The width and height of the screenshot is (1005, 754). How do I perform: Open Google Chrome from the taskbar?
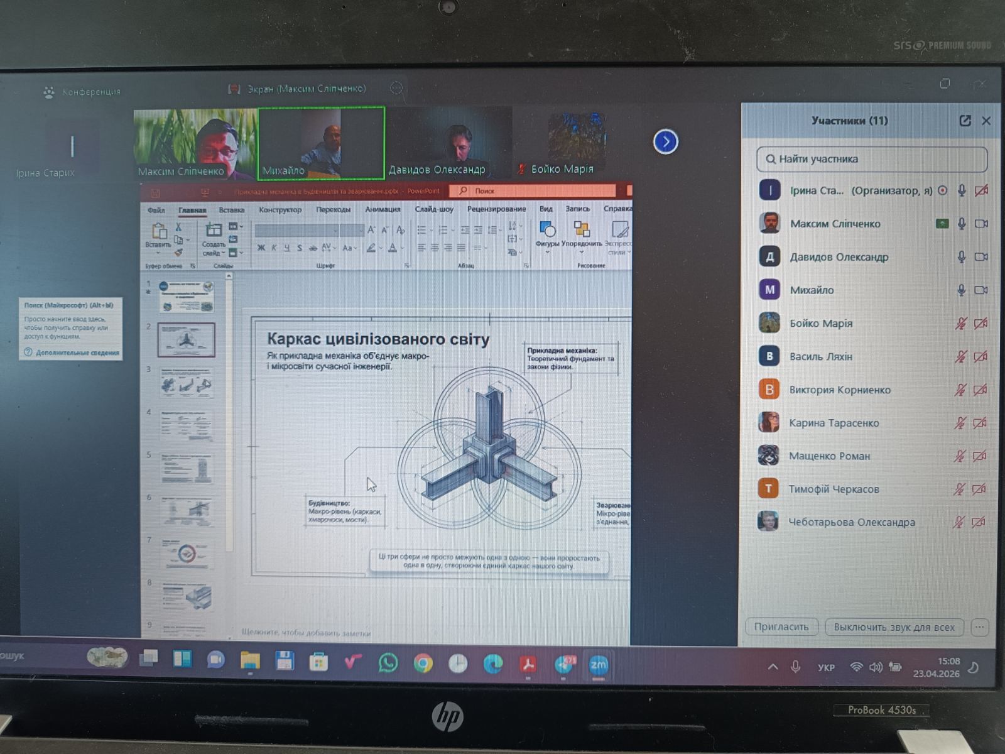point(423,664)
